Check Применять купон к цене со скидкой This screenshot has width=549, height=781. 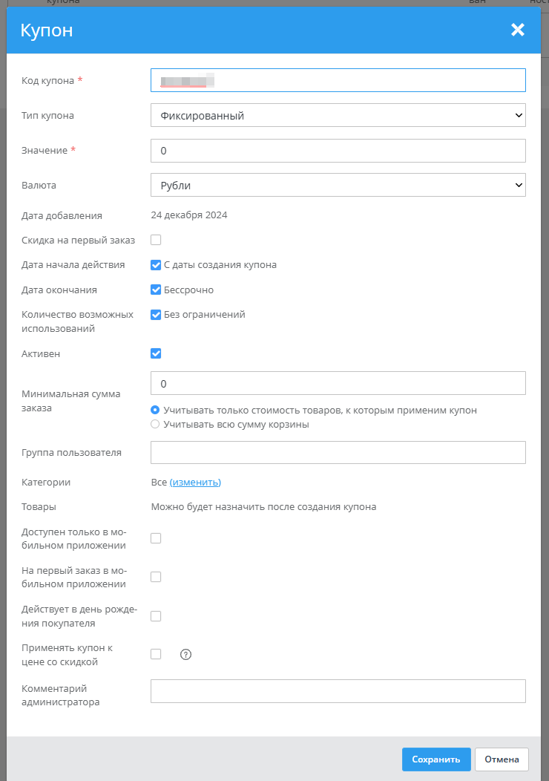[156, 654]
